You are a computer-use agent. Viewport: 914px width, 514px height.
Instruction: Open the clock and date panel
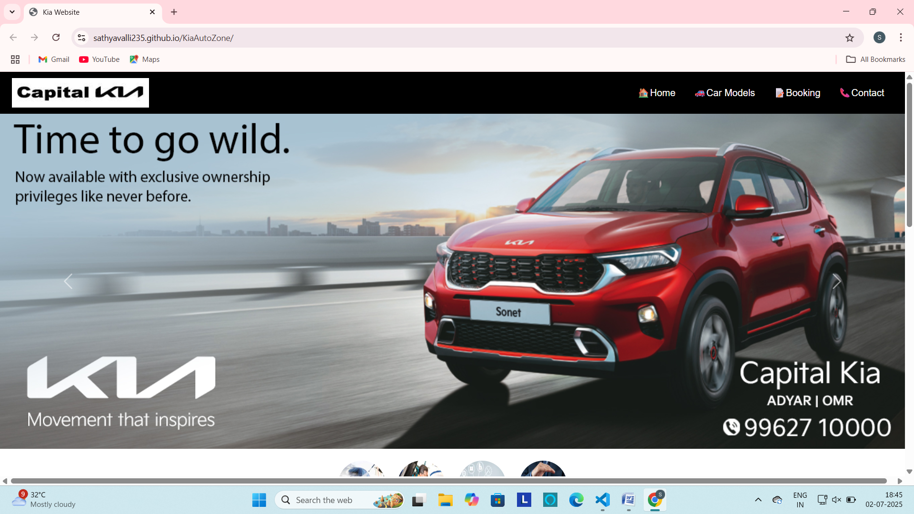click(x=884, y=500)
